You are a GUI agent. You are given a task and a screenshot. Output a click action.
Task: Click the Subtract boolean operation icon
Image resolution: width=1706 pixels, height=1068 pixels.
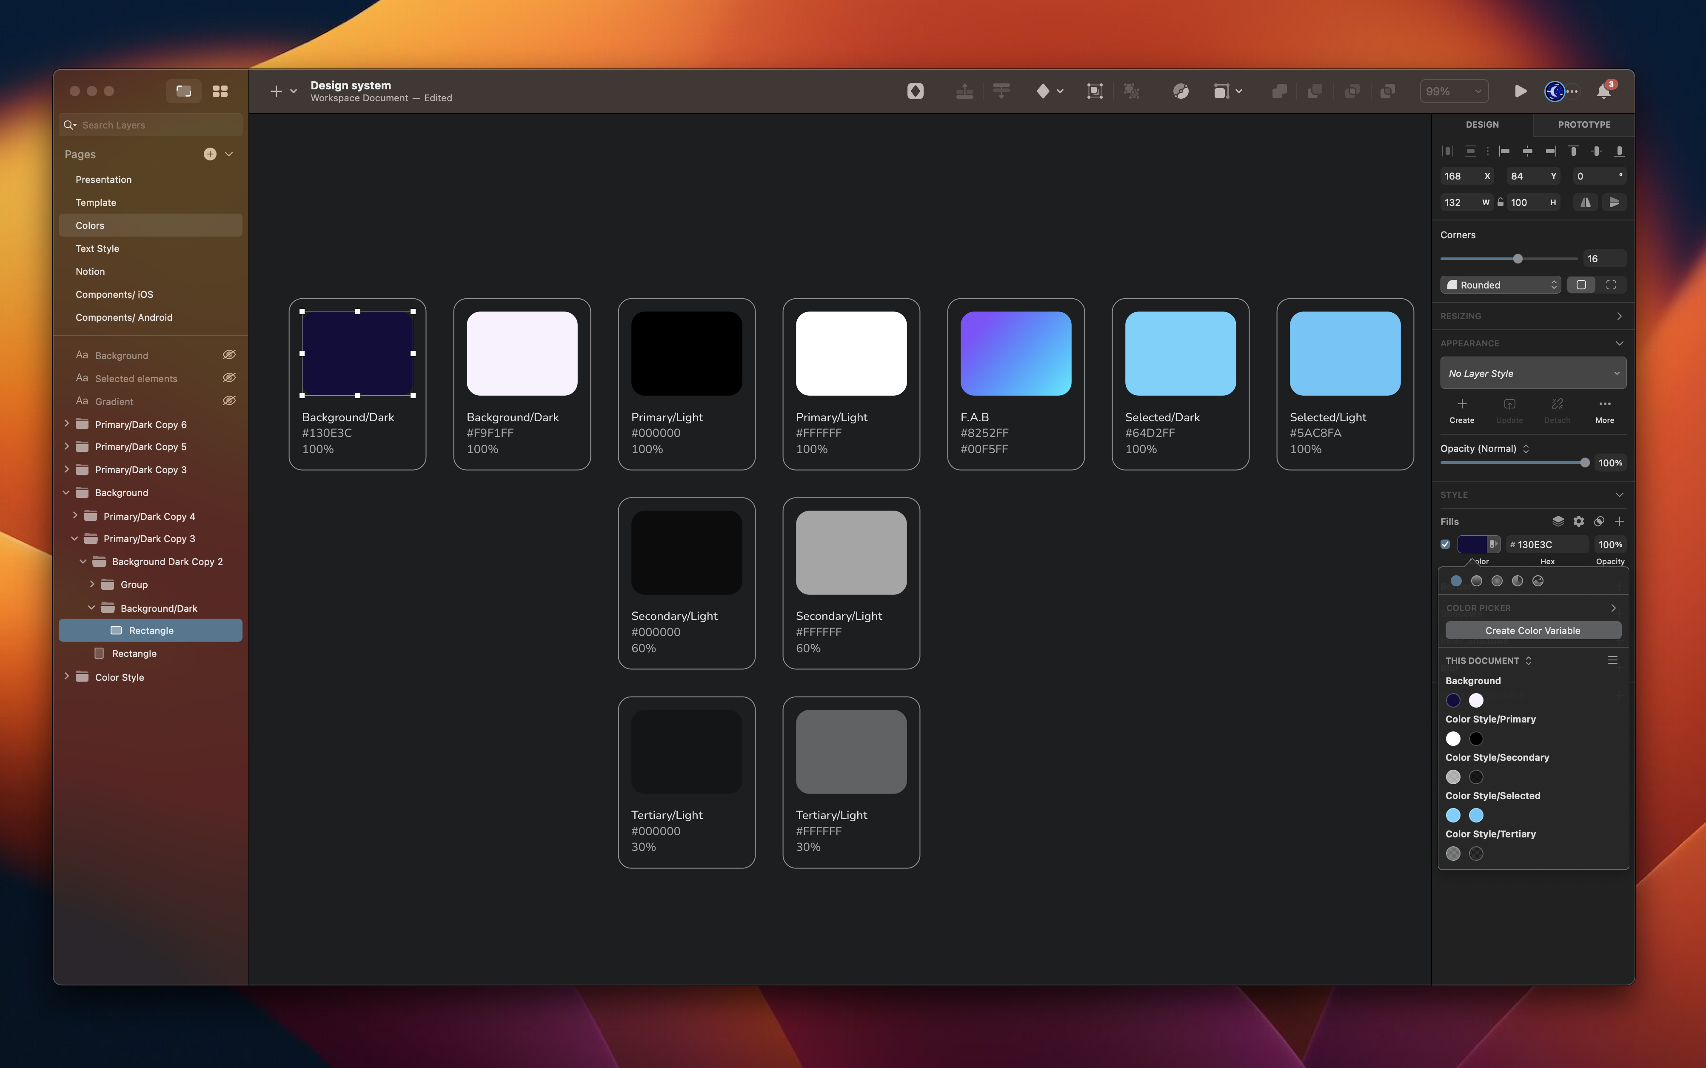click(x=1315, y=90)
